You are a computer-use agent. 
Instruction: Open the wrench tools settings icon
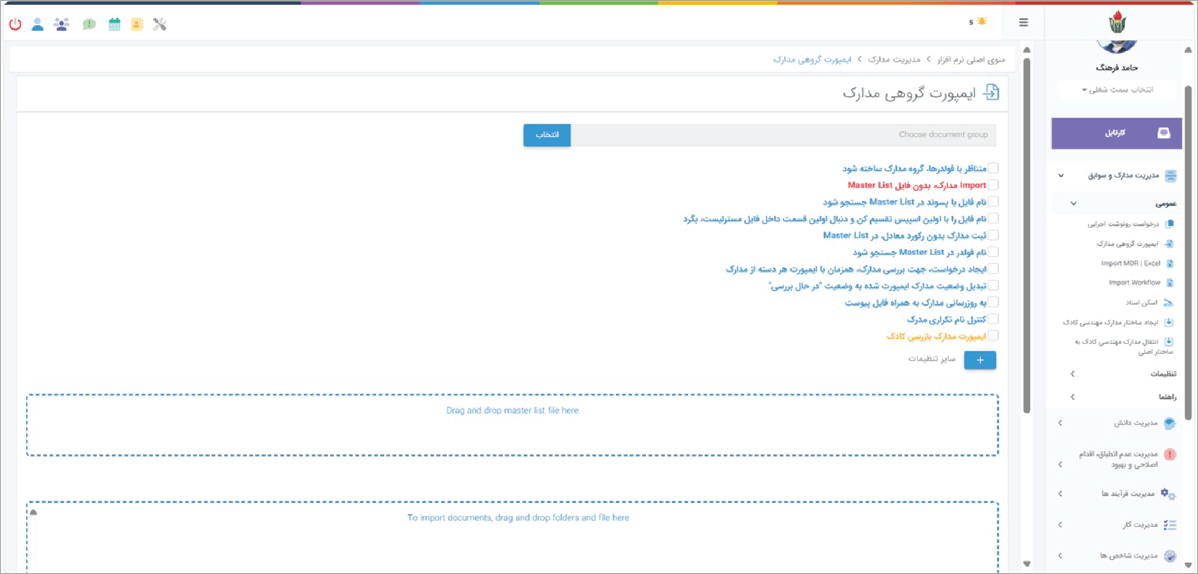(160, 25)
